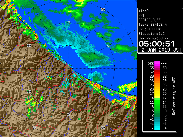Click the large "05:00:51" timestamp
Image resolution: width=183 pixels, height=137 pixels.
coord(157,44)
